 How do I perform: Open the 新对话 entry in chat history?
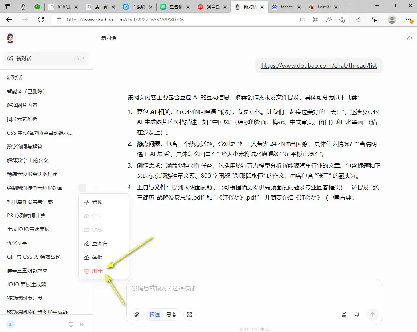pyautogui.click(x=46, y=77)
